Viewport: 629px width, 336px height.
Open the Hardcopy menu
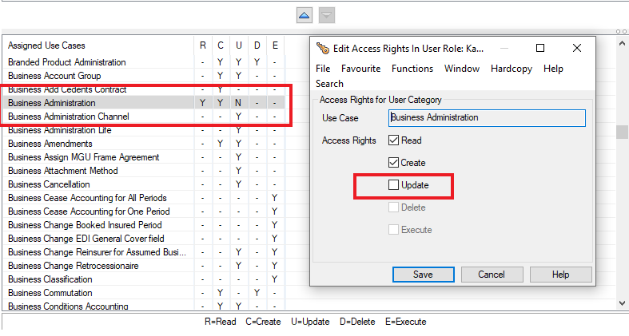click(512, 69)
